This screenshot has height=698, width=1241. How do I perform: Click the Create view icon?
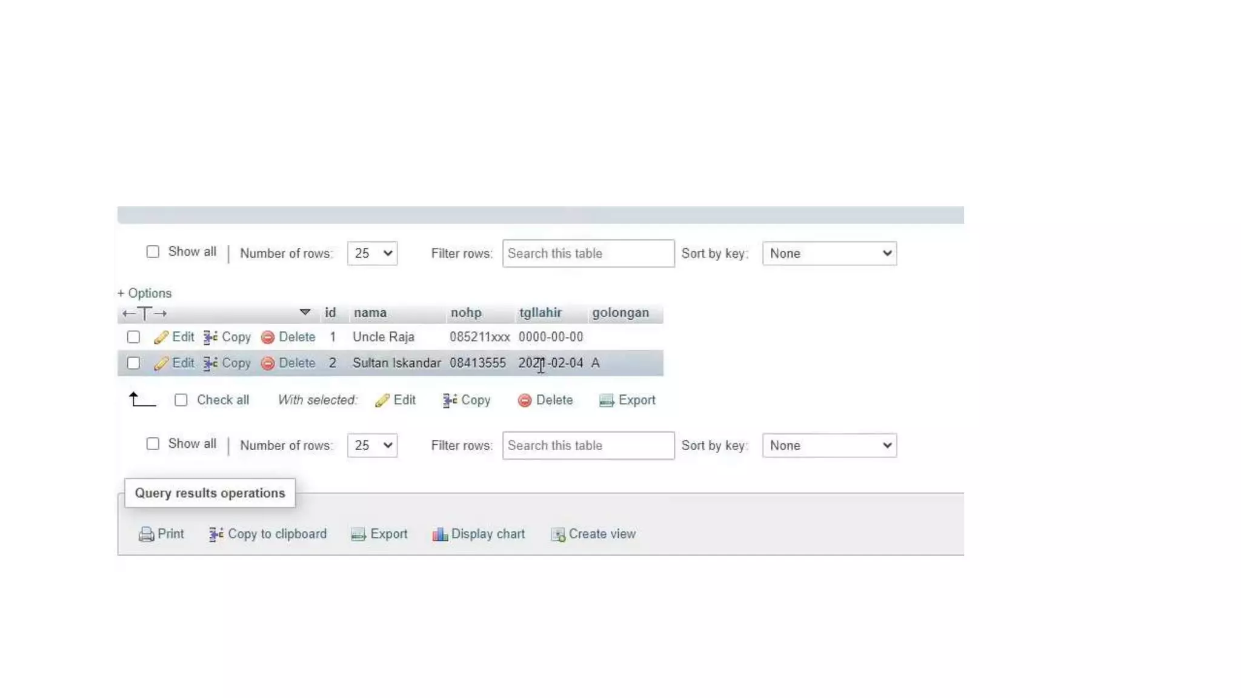coord(557,534)
